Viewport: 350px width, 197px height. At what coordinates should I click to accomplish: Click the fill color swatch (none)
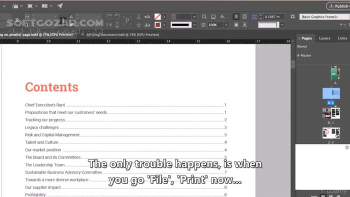point(157,16)
